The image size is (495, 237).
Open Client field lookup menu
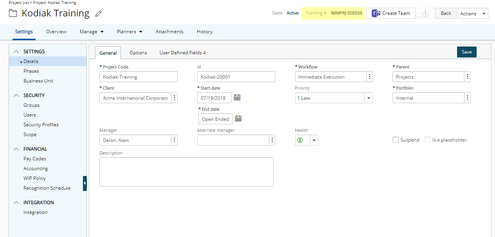(175, 98)
